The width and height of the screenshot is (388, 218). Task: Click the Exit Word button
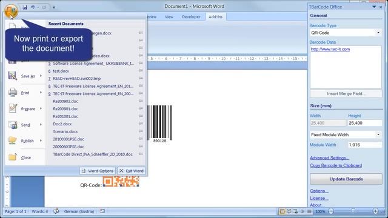[x=132, y=171]
